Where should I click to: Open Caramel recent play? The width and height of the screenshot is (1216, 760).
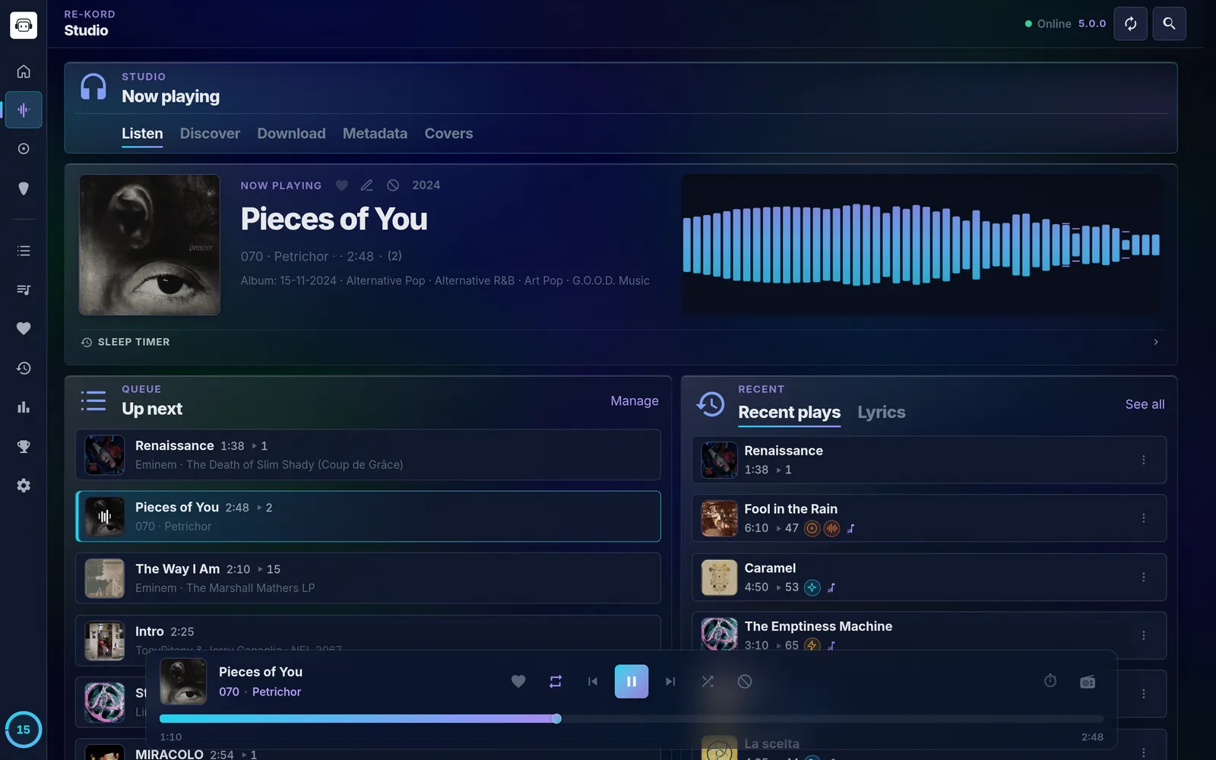tap(929, 578)
